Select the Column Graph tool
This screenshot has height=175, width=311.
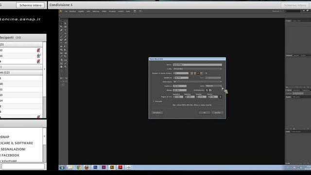(65, 60)
